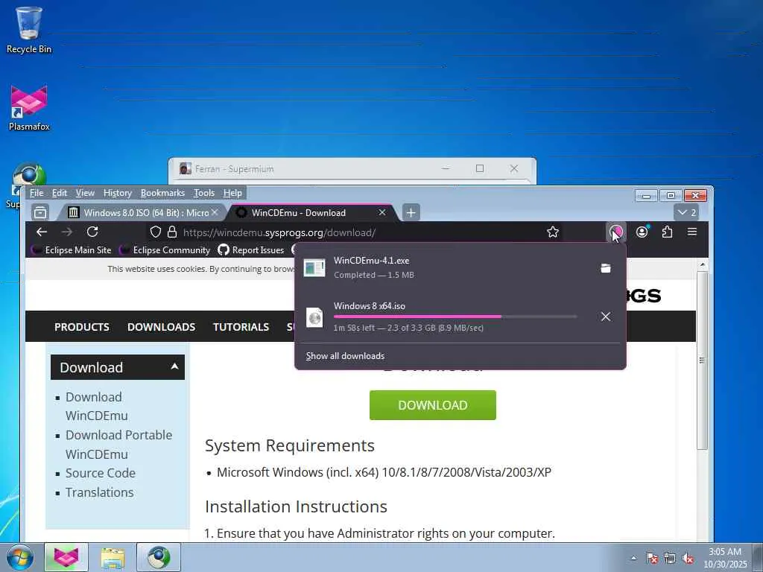This screenshot has width=763, height=572.
Task: Cancel the Windows 8 x64.iso download
Action: 605,317
